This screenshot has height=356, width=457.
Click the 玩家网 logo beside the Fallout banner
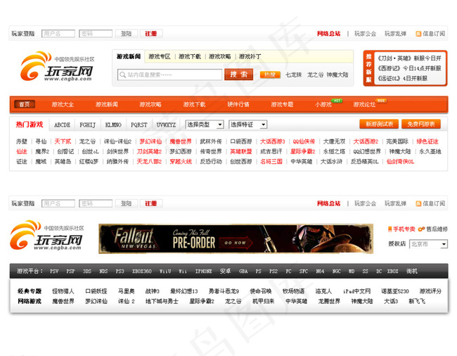[x=46, y=235]
